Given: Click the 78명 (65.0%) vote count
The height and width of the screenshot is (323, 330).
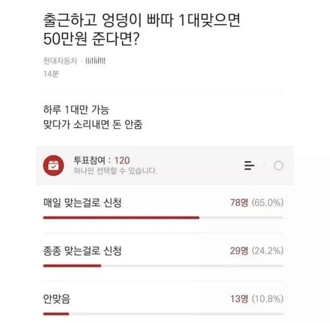Looking at the screenshot, I should (257, 202).
